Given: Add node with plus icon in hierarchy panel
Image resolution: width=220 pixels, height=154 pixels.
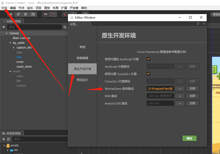Looking at the screenshot, I should click(4, 27).
